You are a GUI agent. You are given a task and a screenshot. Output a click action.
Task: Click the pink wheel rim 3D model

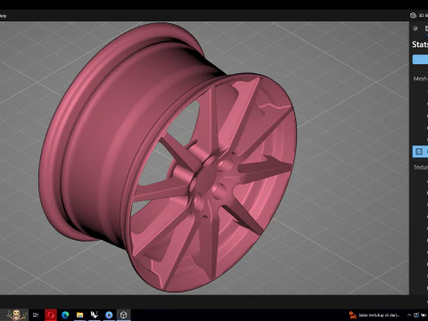click(x=168, y=158)
